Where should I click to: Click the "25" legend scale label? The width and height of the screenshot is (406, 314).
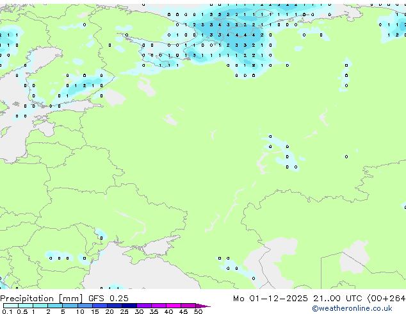124,311
